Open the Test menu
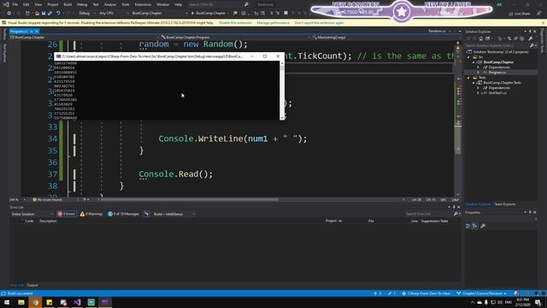Image resolution: width=547 pixels, height=308 pixels. click(96, 4)
